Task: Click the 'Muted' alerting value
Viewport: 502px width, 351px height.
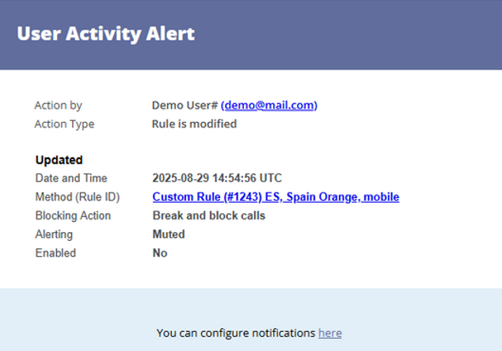Action: point(169,234)
